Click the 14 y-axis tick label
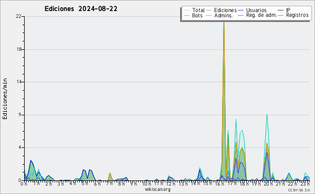 pyautogui.click(x=19, y=82)
